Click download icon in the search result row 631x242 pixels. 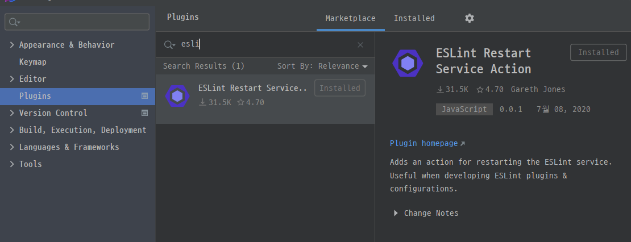[202, 102]
